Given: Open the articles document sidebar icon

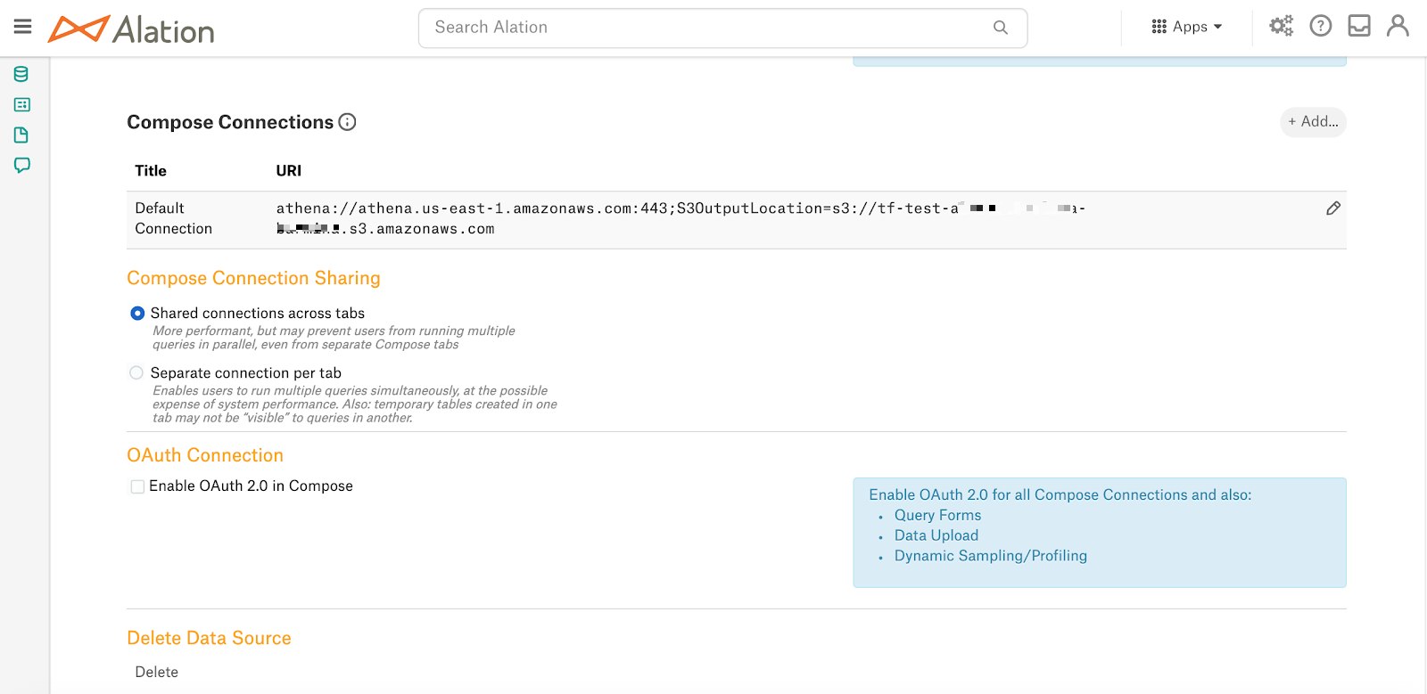Looking at the screenshot, I should tap(21, 135).
